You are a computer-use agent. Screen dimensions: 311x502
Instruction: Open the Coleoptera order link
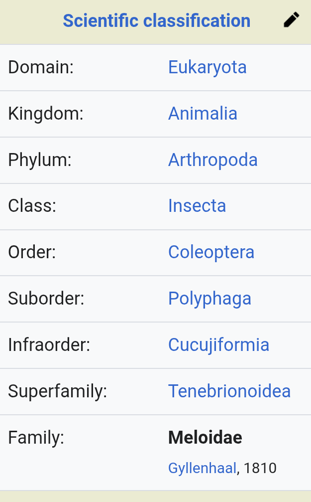coord(211,252)
